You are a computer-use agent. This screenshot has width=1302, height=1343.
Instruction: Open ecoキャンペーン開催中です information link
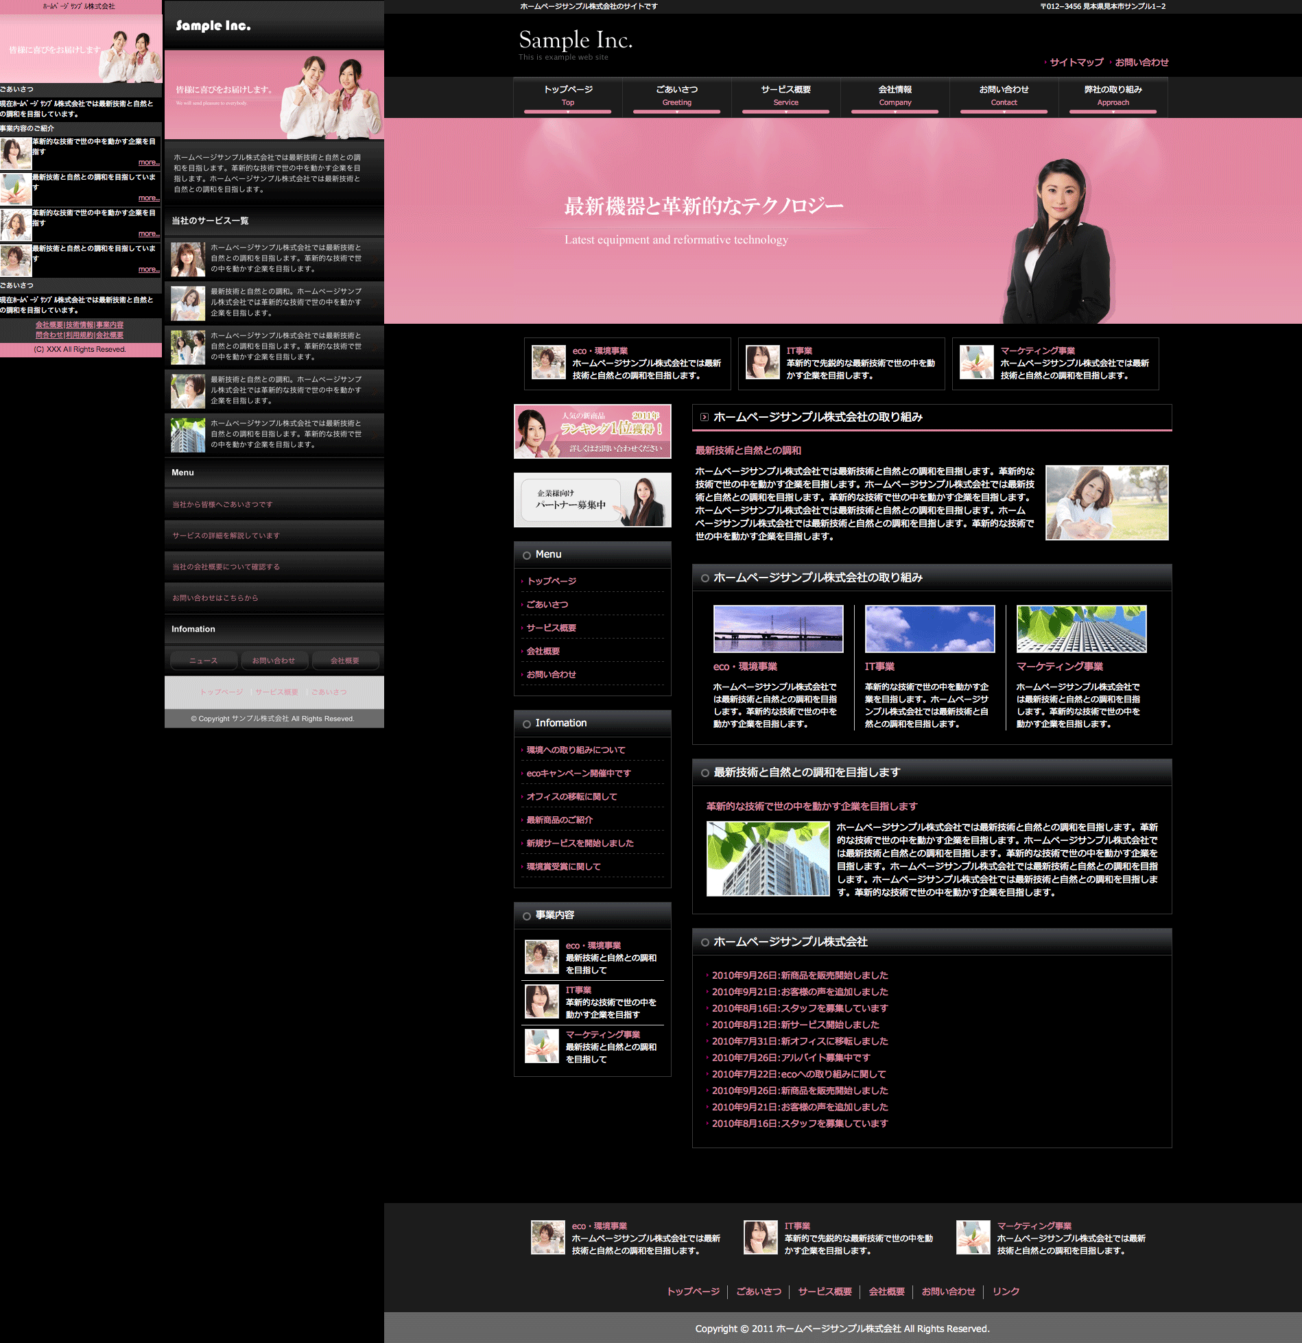pyautogui.click(x=578, y=773)
